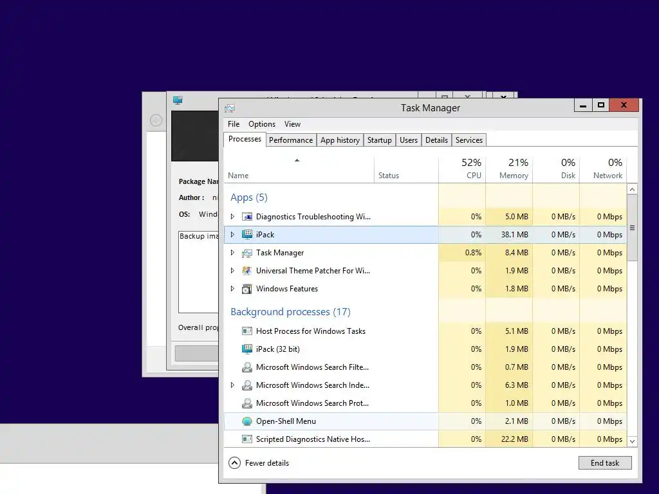Open the File menu
Screen dimensions: 659x494
234,124
